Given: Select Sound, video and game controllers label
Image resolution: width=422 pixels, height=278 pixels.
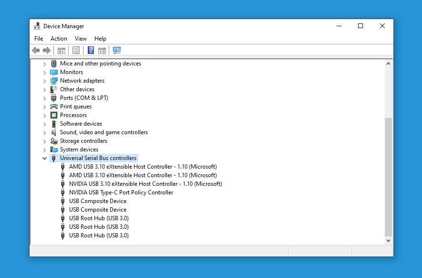Looking at the screenshot, I should 104,132.
